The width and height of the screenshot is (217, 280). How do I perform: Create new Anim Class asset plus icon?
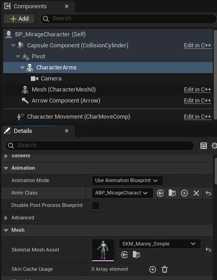[x=184, y=193]
